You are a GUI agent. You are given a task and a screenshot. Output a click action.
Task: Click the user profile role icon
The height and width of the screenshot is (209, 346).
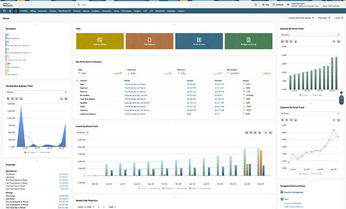(x=288, y=5)
